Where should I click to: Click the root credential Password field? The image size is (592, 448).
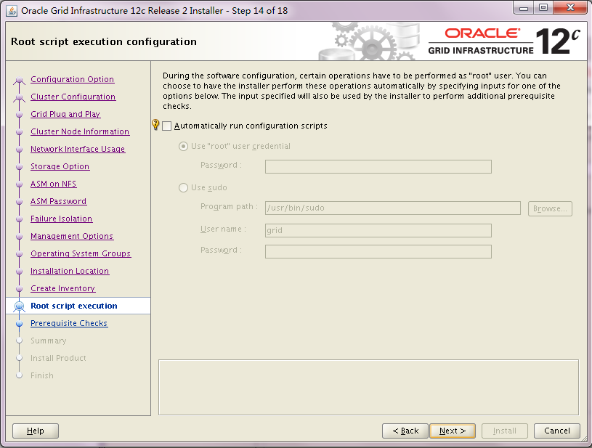pos(378,167)
